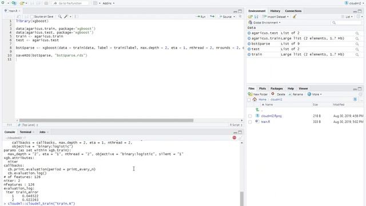366x206 pixels.
Task: Switch to the Plots tab
Action: [262, 89]
